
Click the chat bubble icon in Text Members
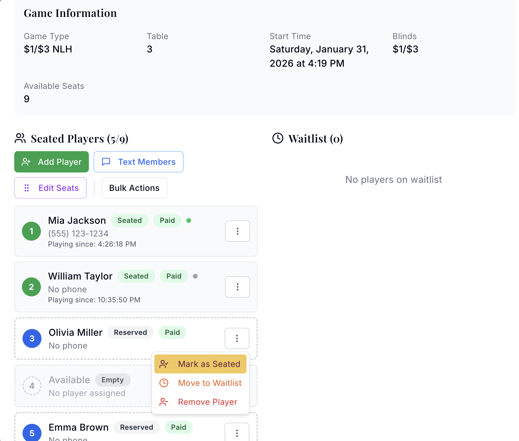pyautogui.click(x=106, y=162)
